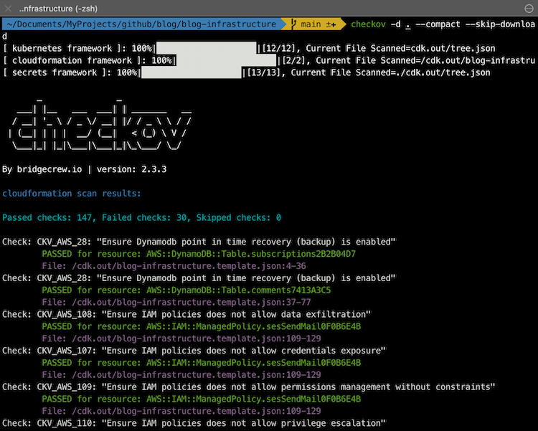Click the CKV_AWS_107 credentials exposure check line
538x431 pixels.
click(x=194, y=351)
